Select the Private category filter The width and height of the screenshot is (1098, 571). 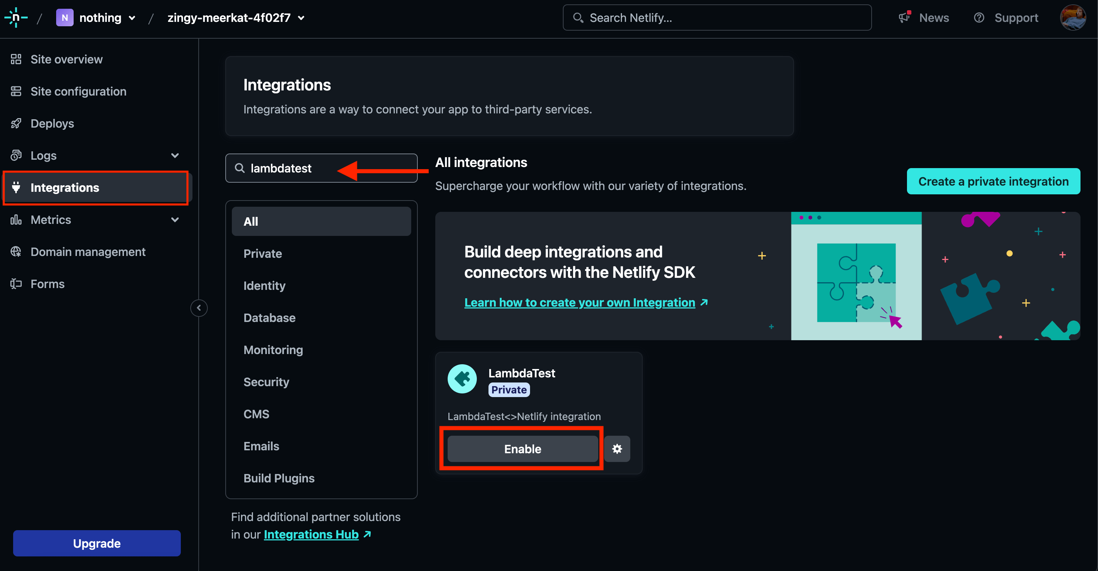[x=262, y=254]
